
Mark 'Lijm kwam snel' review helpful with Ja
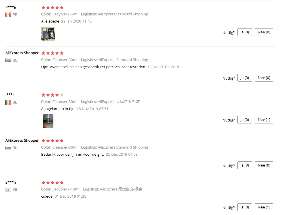pyautogui.click(x=245, y=78)
